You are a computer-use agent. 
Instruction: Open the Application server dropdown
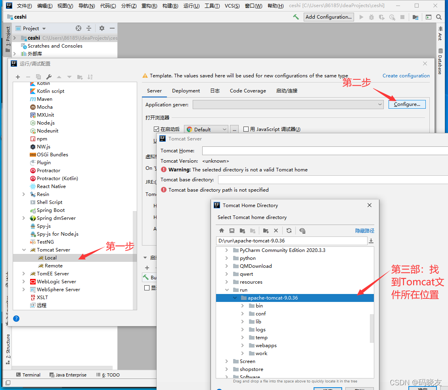point(288,104)
